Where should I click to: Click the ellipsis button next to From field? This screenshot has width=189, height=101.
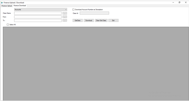65,17
